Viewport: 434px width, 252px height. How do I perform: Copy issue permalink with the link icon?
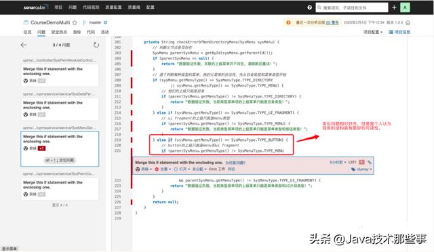[x=370, y=162]
